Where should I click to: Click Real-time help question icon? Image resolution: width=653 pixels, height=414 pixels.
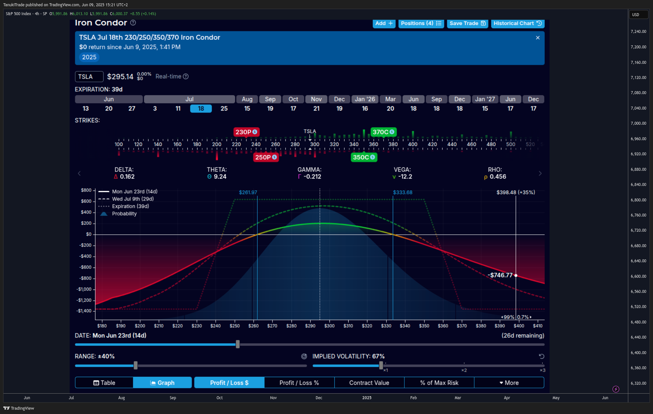tap(186, 76)
